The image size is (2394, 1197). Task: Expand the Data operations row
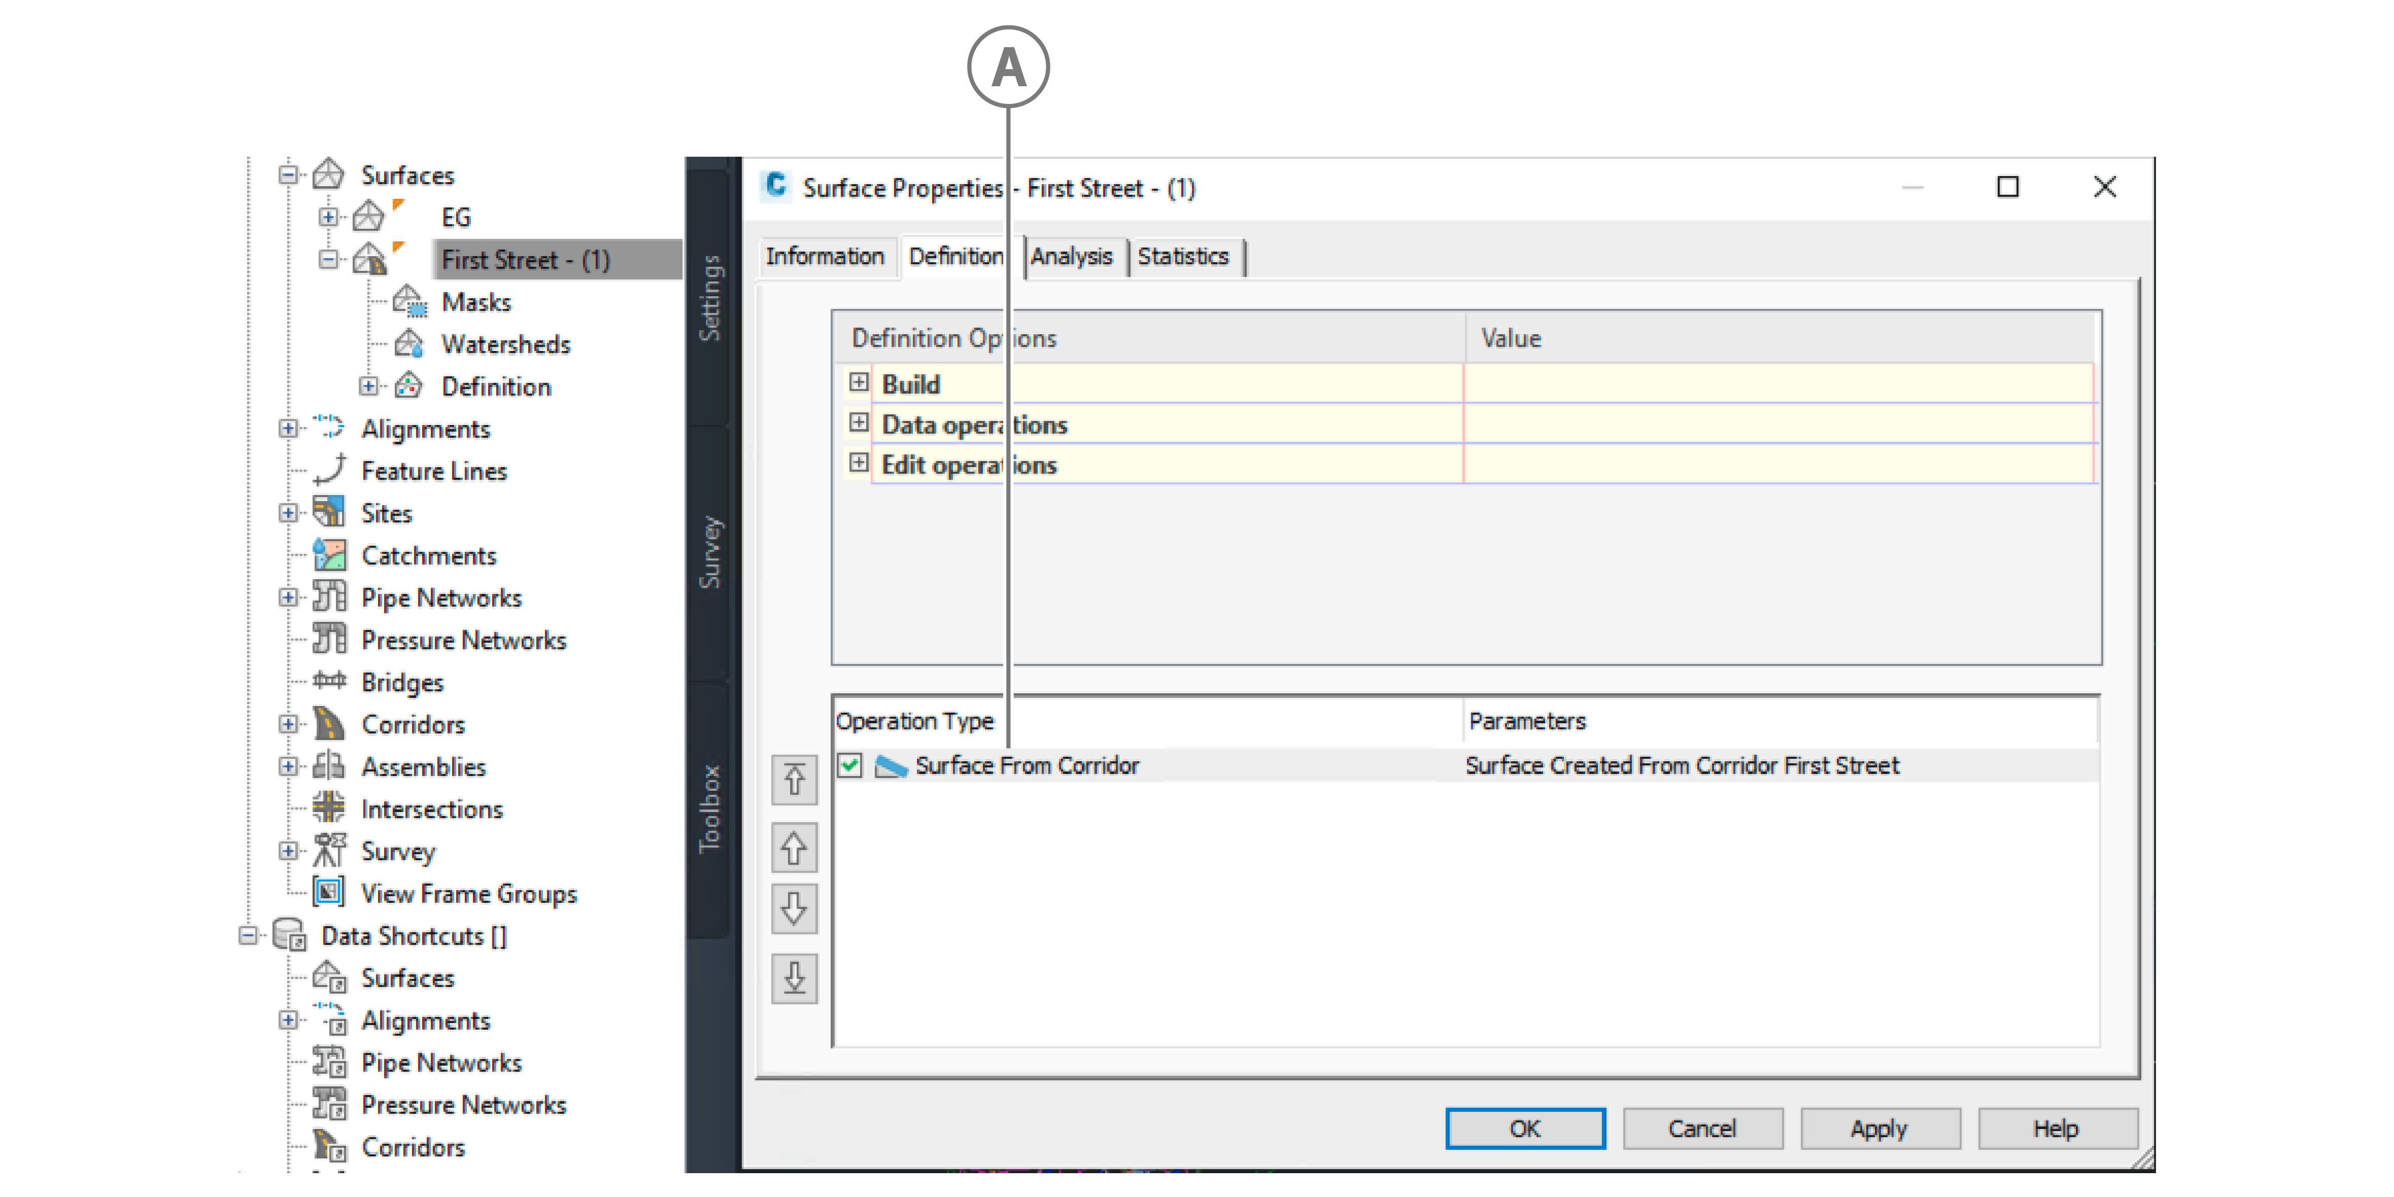pyautogui.click(x=859, y=424)
